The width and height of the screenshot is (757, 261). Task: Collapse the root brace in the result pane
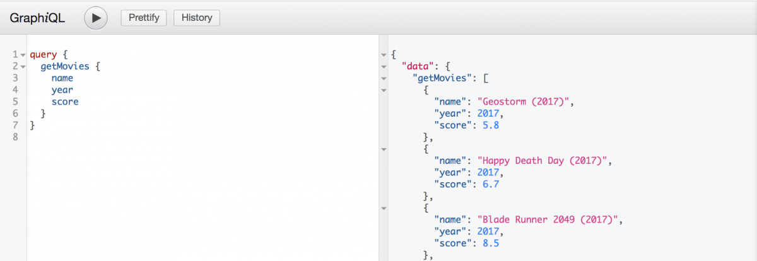pos(384,55)
